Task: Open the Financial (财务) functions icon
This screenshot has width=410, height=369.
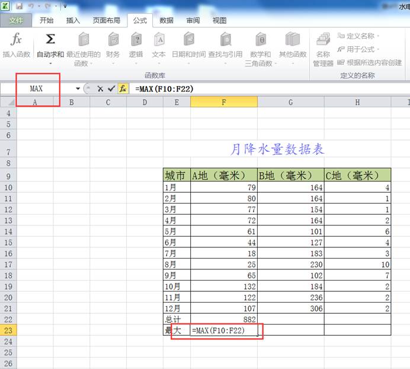Action: tap(113, 40)
